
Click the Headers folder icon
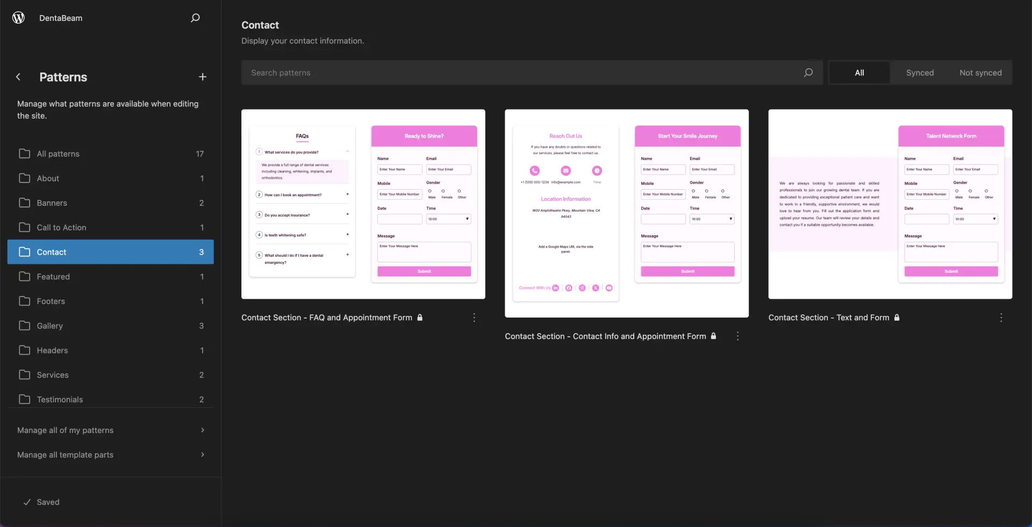point(25,350)
